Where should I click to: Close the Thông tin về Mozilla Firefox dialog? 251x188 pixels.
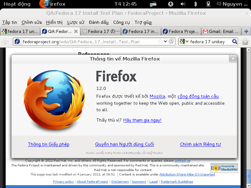pos(233,59)
